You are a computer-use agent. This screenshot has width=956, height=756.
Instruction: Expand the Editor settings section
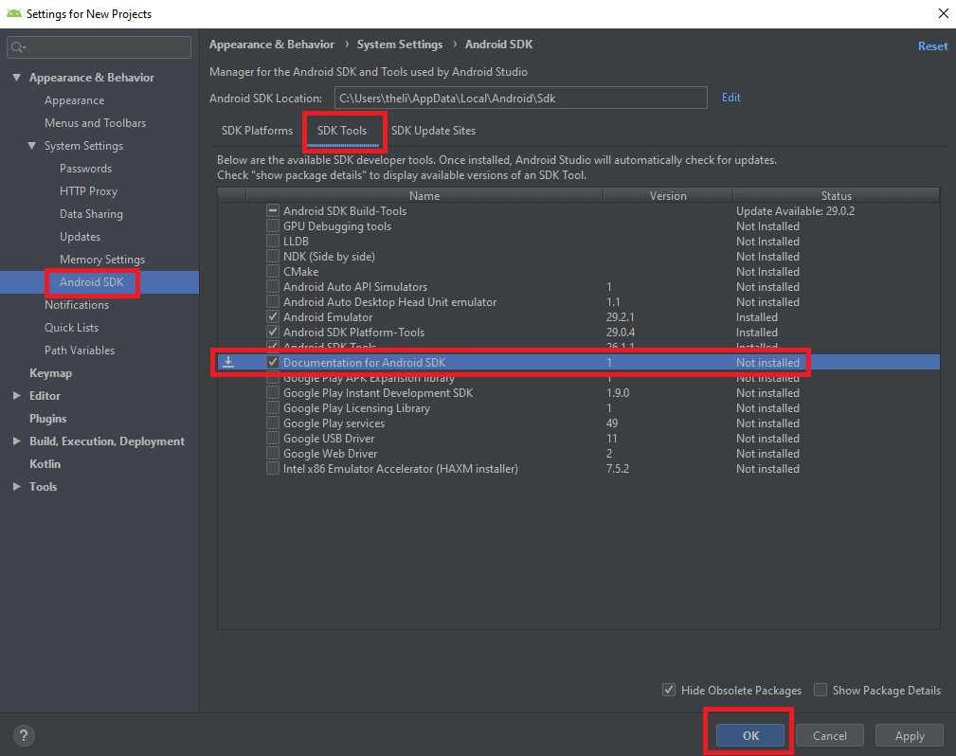17,396
